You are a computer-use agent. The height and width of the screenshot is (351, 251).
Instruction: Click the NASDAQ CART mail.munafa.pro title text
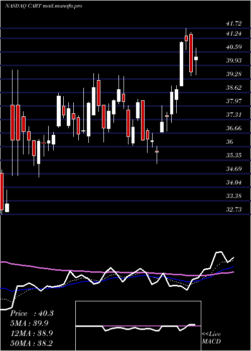(x=43, y=6)
